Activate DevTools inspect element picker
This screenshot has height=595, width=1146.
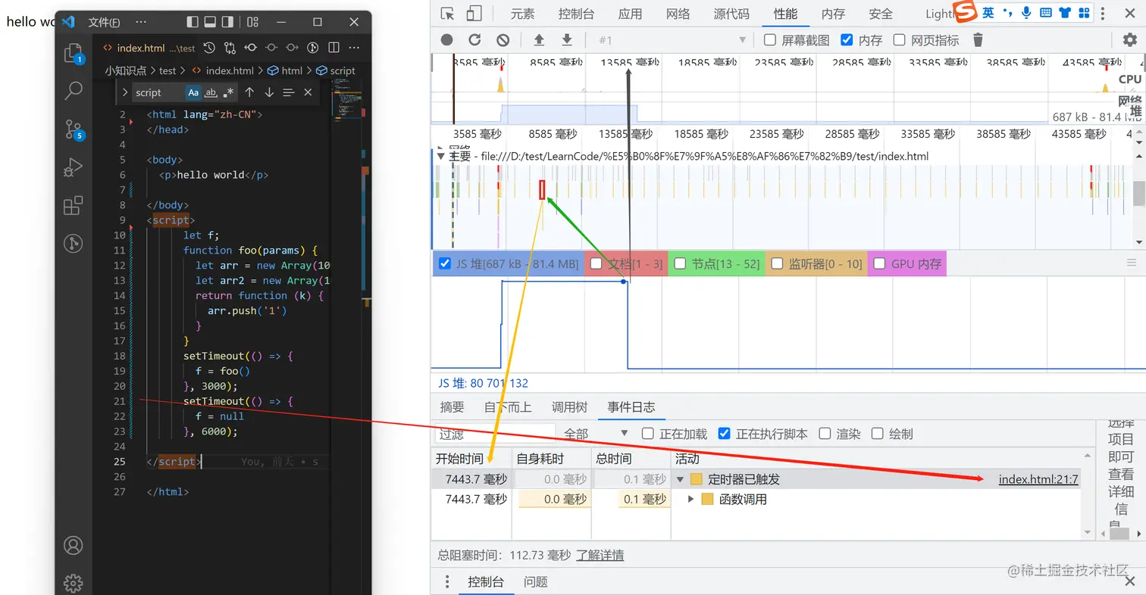(448, 13)
